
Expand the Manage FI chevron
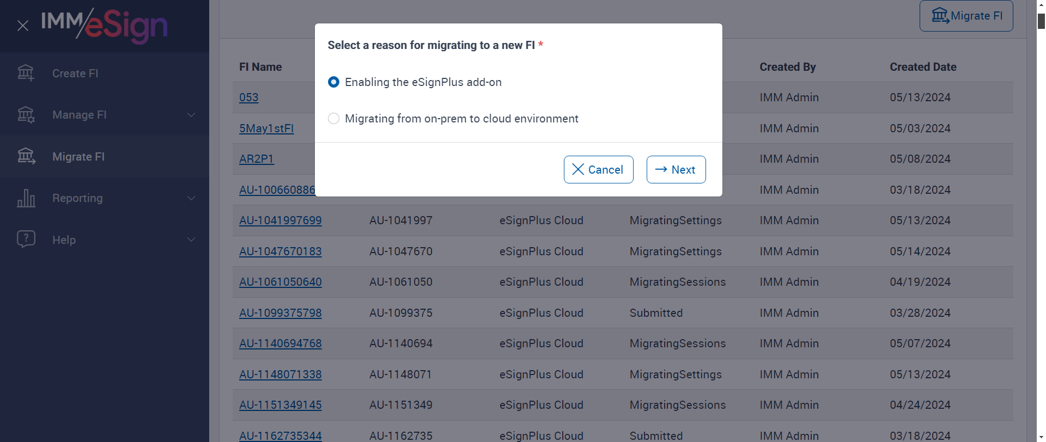click(x=191, y=115)
